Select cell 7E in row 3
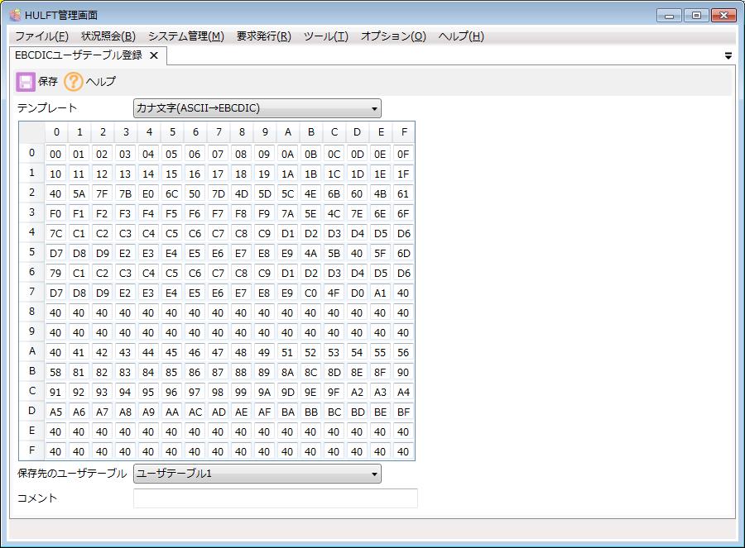 tap(357, 214)
